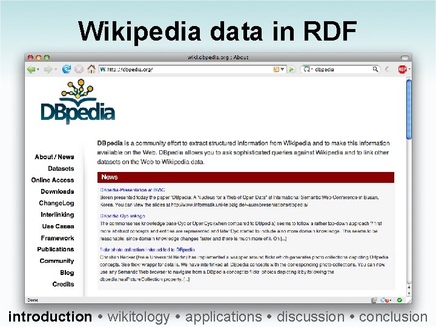This screenshot has height=327, width=436.
Task: Open Use Cases in sidebar menu
Action: point(58,226)
